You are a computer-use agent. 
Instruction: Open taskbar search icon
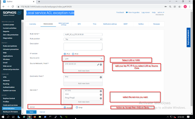click(8, 117)
